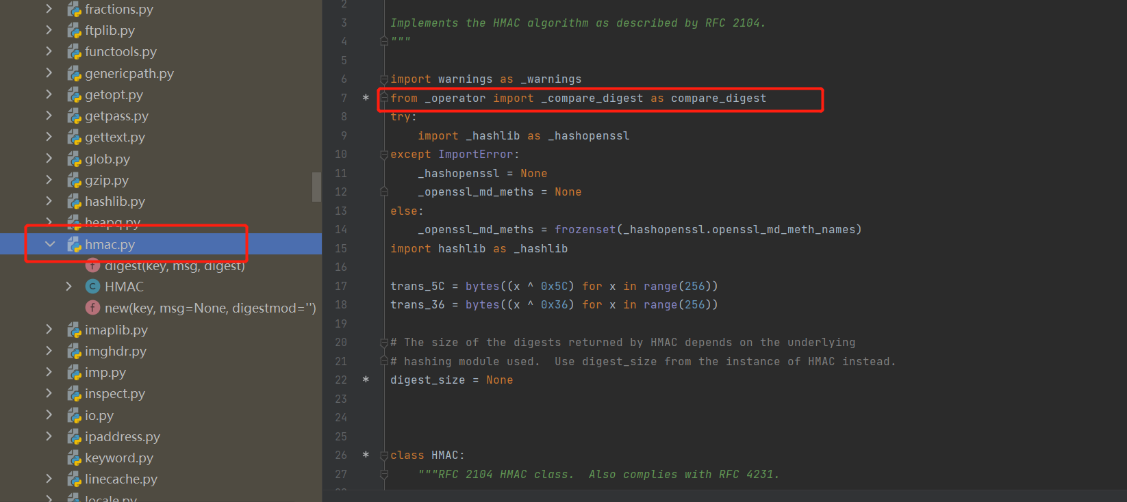This screenshot has width=1127, height=502.
Task: Toggle code fold at line 6 import
Action: pos(384,80)
